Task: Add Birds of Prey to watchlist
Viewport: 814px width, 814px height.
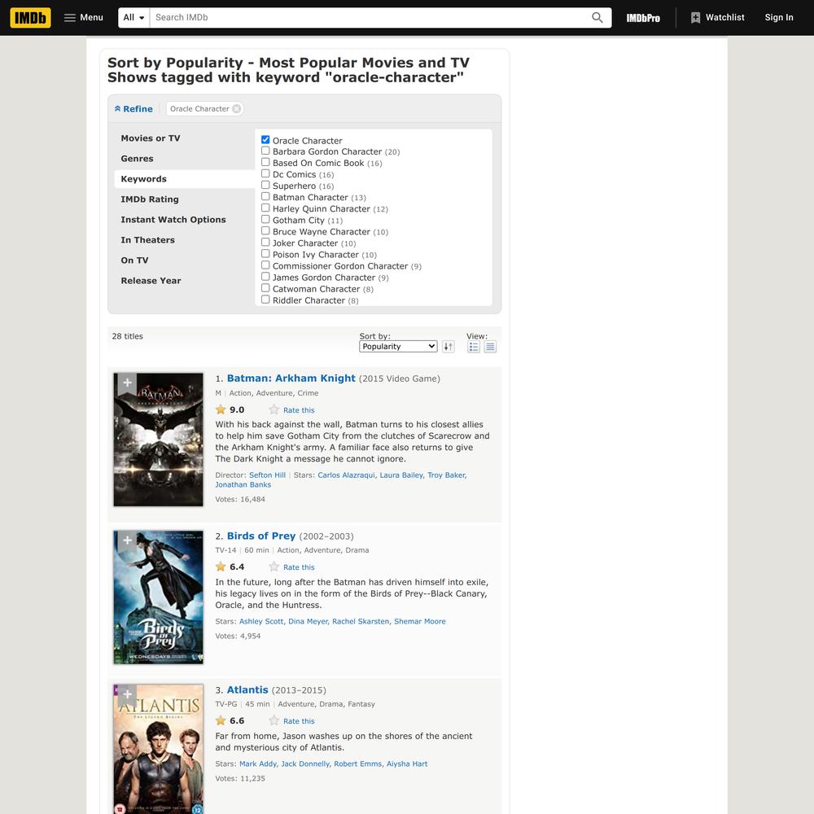Action: (127, 540)
